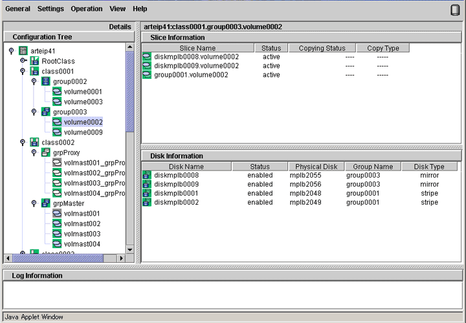Click the grpMaster group icon
Image resolution: width=466 pixels, height=323 pixels.
(46, 203)
